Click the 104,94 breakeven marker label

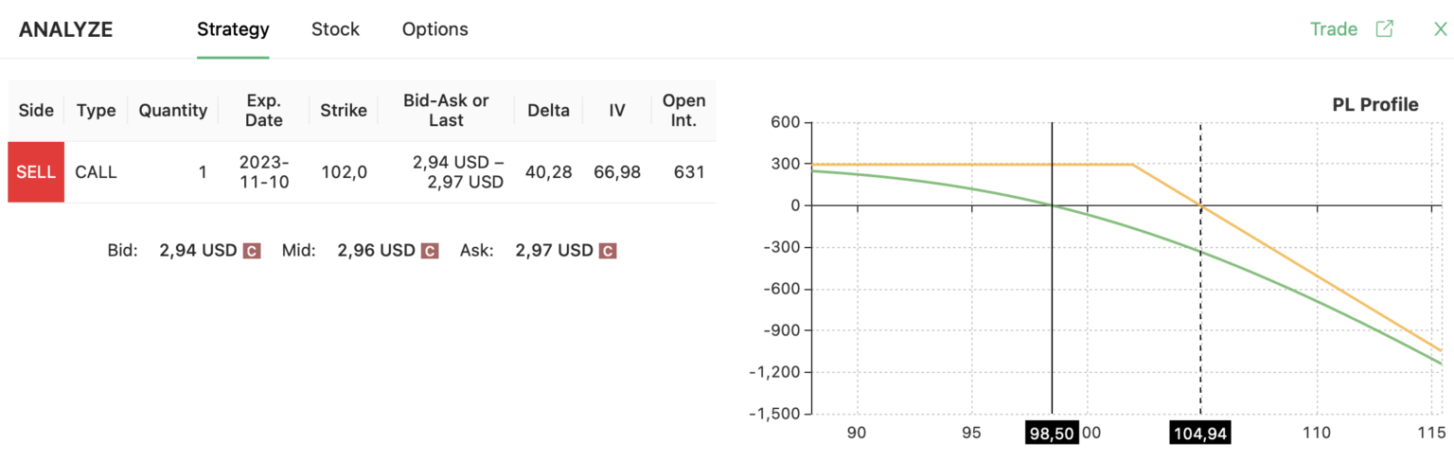click(1200, 433)
